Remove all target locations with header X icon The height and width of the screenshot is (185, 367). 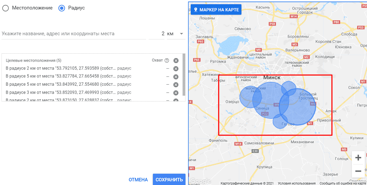coord(176,60)
